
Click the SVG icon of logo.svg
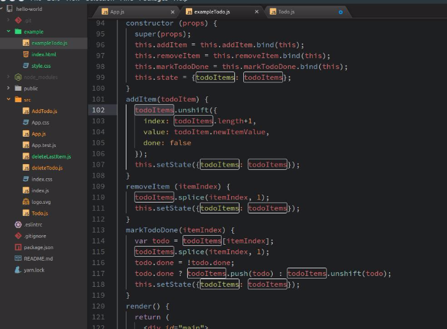pyautogui.click(x=26, y=202)
